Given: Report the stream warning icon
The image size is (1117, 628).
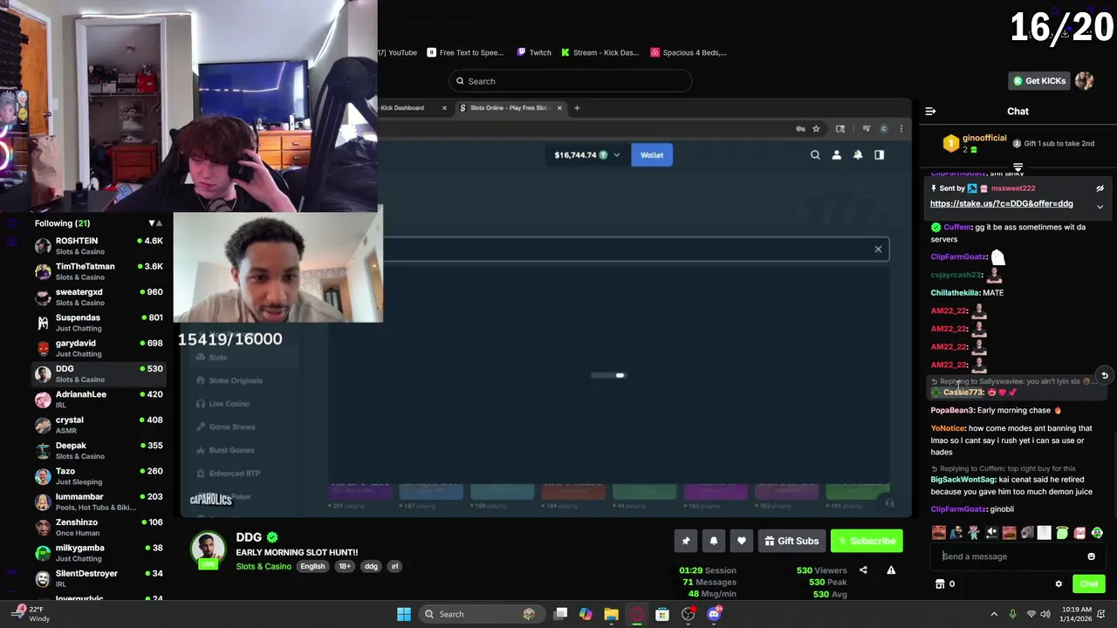Looking at the screenshot, I should (891, 570).
